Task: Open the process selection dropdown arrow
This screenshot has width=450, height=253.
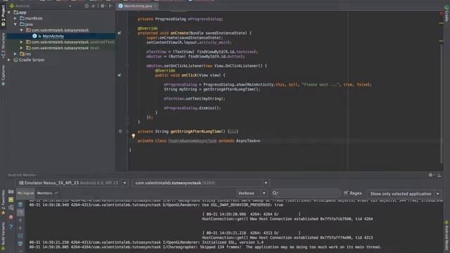Action: click(x=266, y=183)
